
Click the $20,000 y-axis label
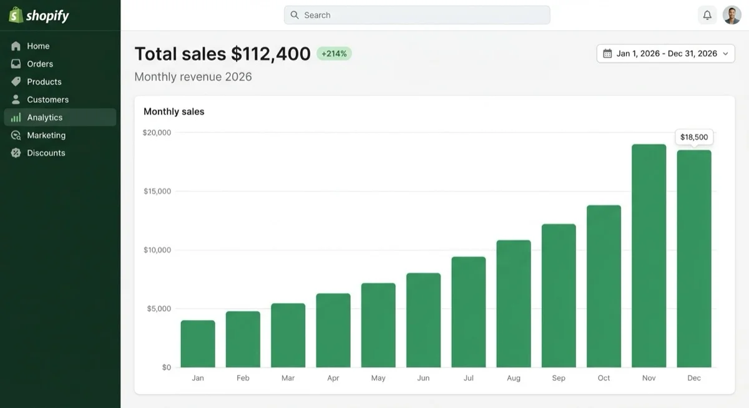[x=157, y=132]
